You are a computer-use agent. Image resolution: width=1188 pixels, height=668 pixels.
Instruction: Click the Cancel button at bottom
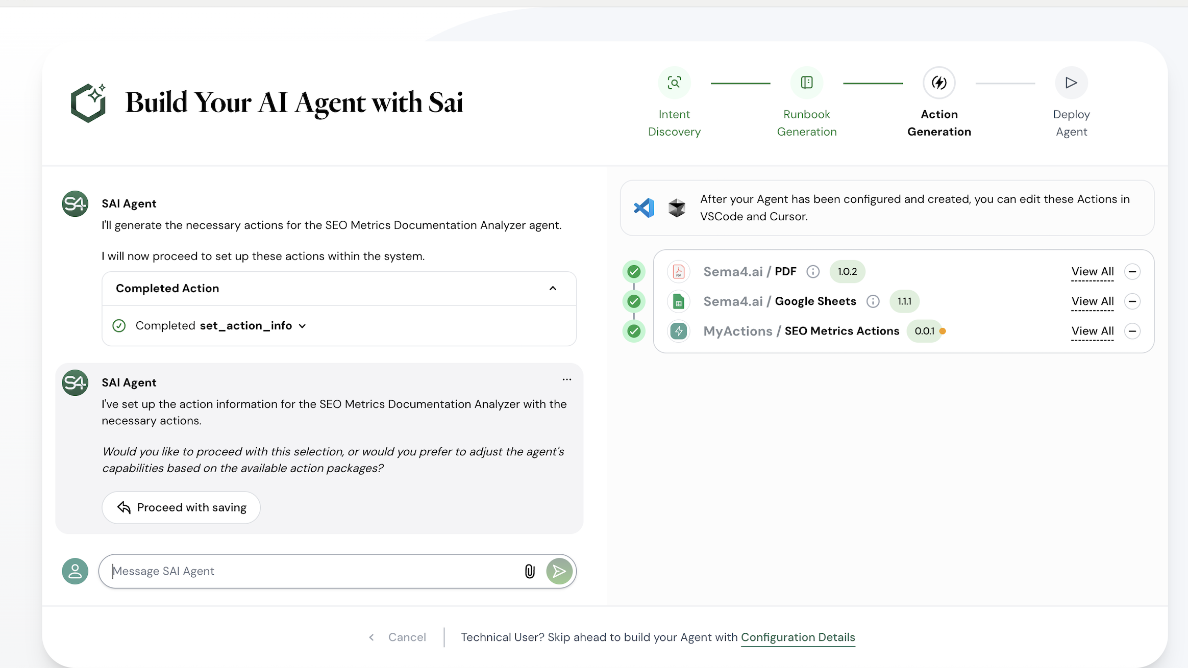pos(398,637)
